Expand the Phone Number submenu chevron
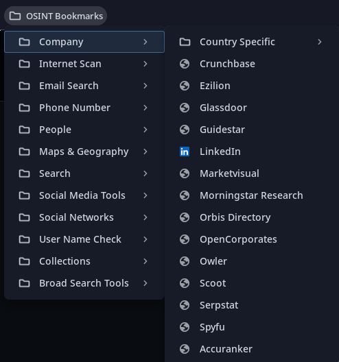Image resolution: width=339 pixels, height=362 pixels. point(145,108)
